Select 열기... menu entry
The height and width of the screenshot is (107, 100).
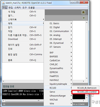coord(23,16)
